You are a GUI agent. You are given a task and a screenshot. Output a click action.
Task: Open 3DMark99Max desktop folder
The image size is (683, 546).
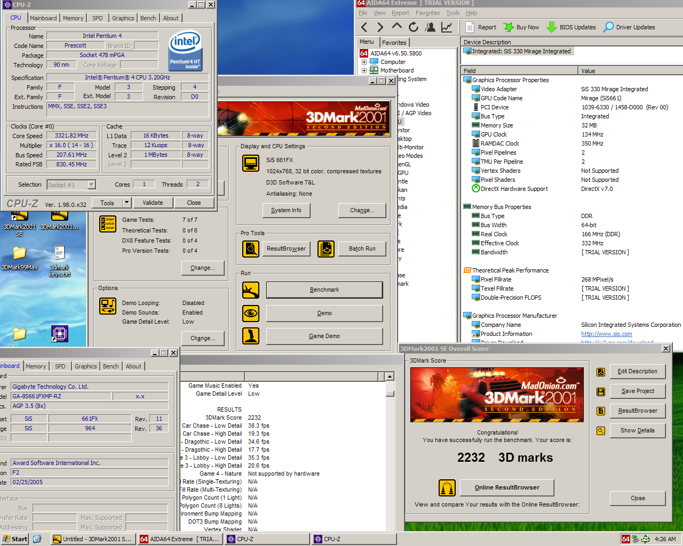pyautogui.click(x=20, y=258)
